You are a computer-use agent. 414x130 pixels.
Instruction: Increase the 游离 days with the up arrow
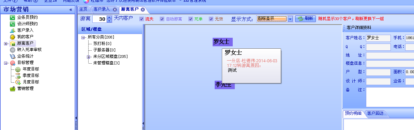coord(109,17)
